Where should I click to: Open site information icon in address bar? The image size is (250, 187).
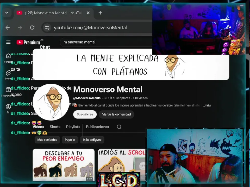click(47, 28)
